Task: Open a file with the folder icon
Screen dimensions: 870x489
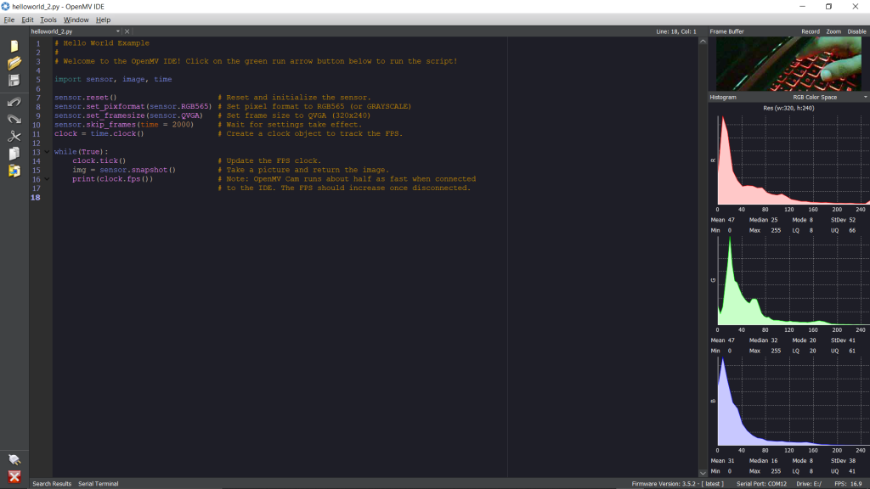Action: (14, 63)
